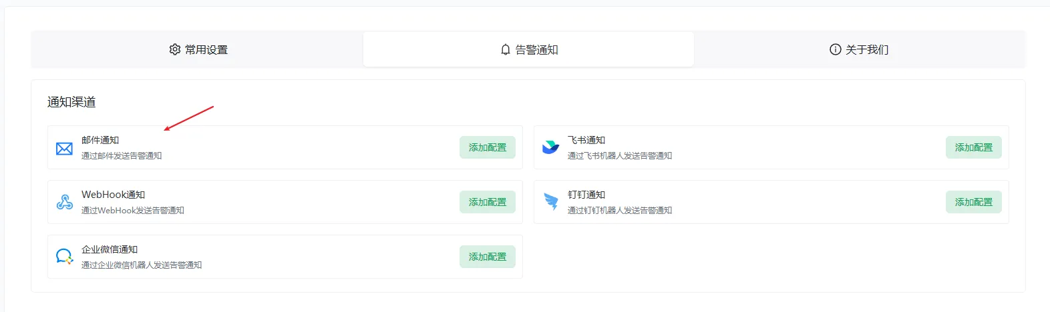Click the gear icon beside 常用设置

pyautogui.click(x=175, y=49)
